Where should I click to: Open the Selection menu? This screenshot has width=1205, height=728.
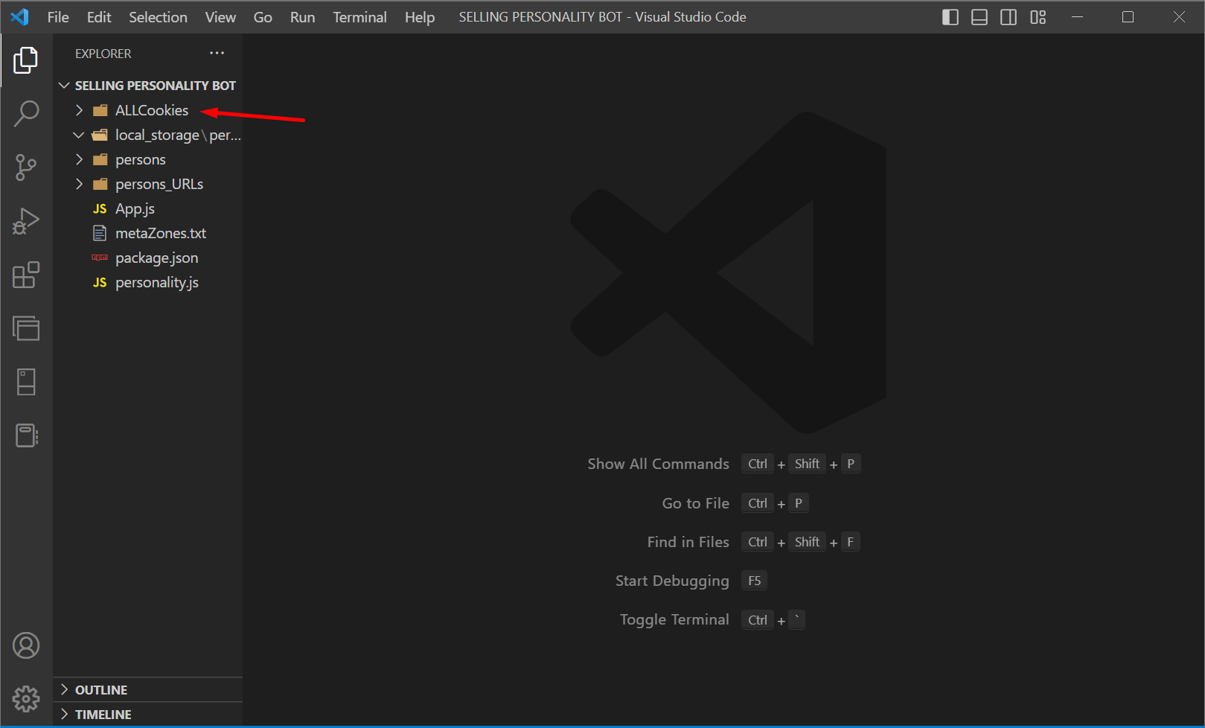pyautogui.click(x=158, y=17)
